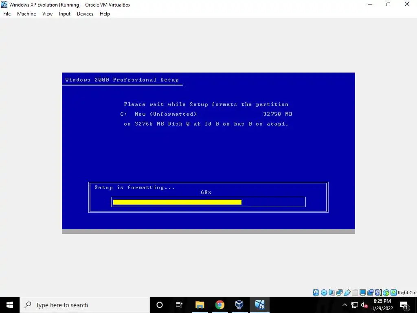Open the muted volume tray icon
The image size is (417, 313).
click(x=364, y=305)
